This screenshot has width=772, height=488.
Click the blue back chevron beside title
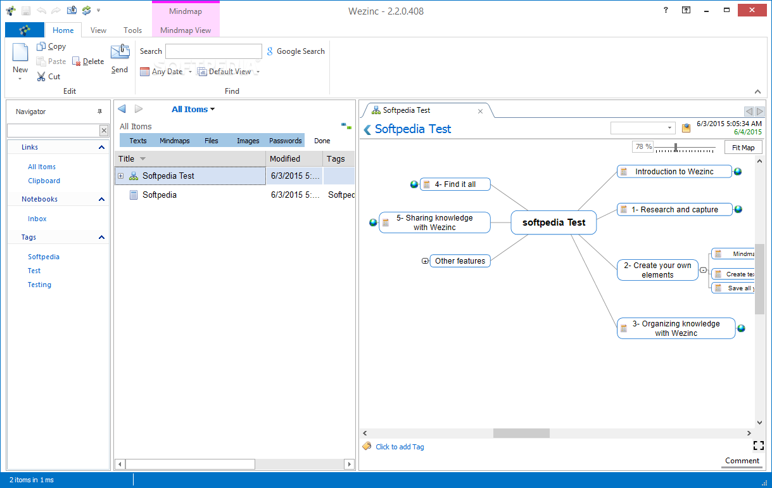[367, 129]
